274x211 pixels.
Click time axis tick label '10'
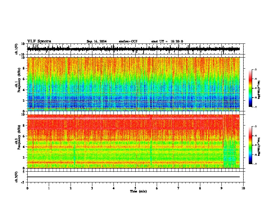243,188
